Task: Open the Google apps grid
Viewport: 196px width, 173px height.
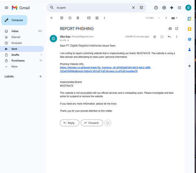Action: pyautogui.click(x=180, y=8)
